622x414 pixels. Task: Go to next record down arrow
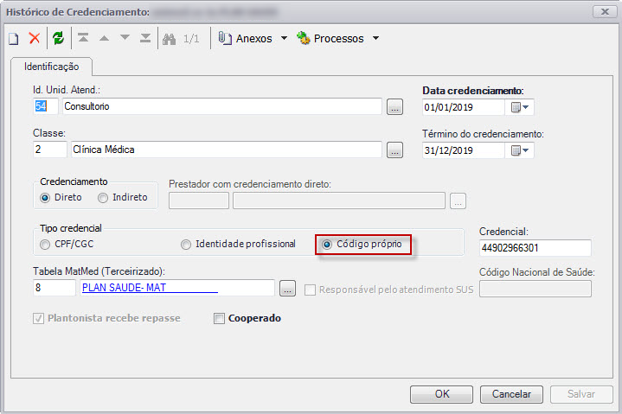[125, 38]
